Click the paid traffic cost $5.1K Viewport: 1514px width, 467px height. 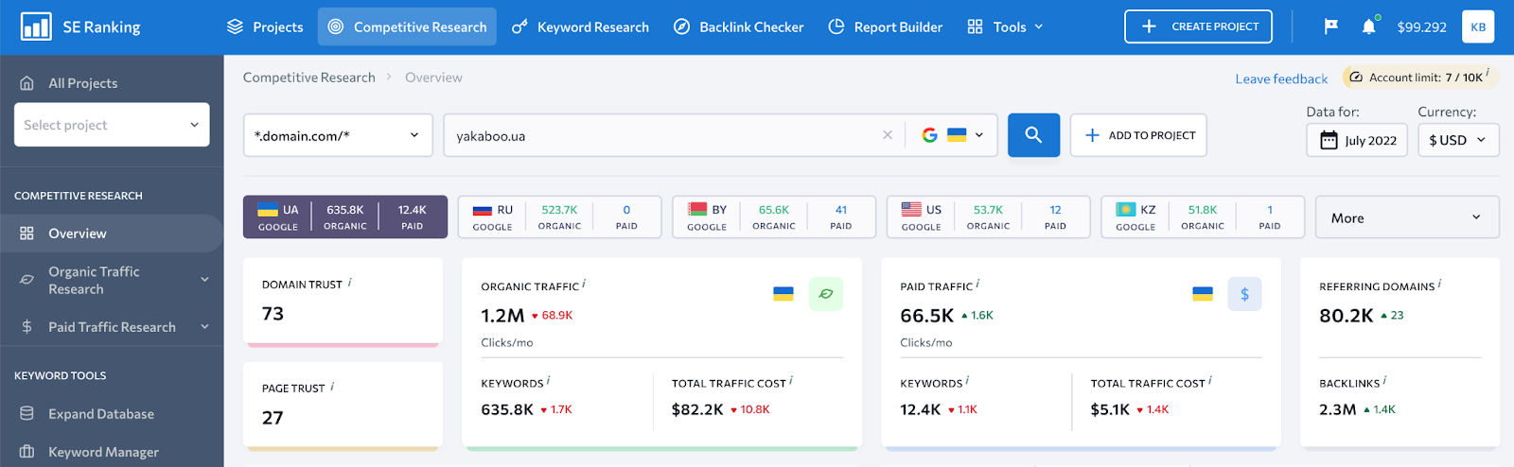click(1110, 409)
